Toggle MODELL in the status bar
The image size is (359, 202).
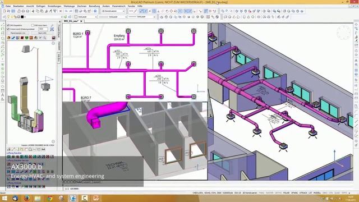pyautogui.click(x=317, y=193)
